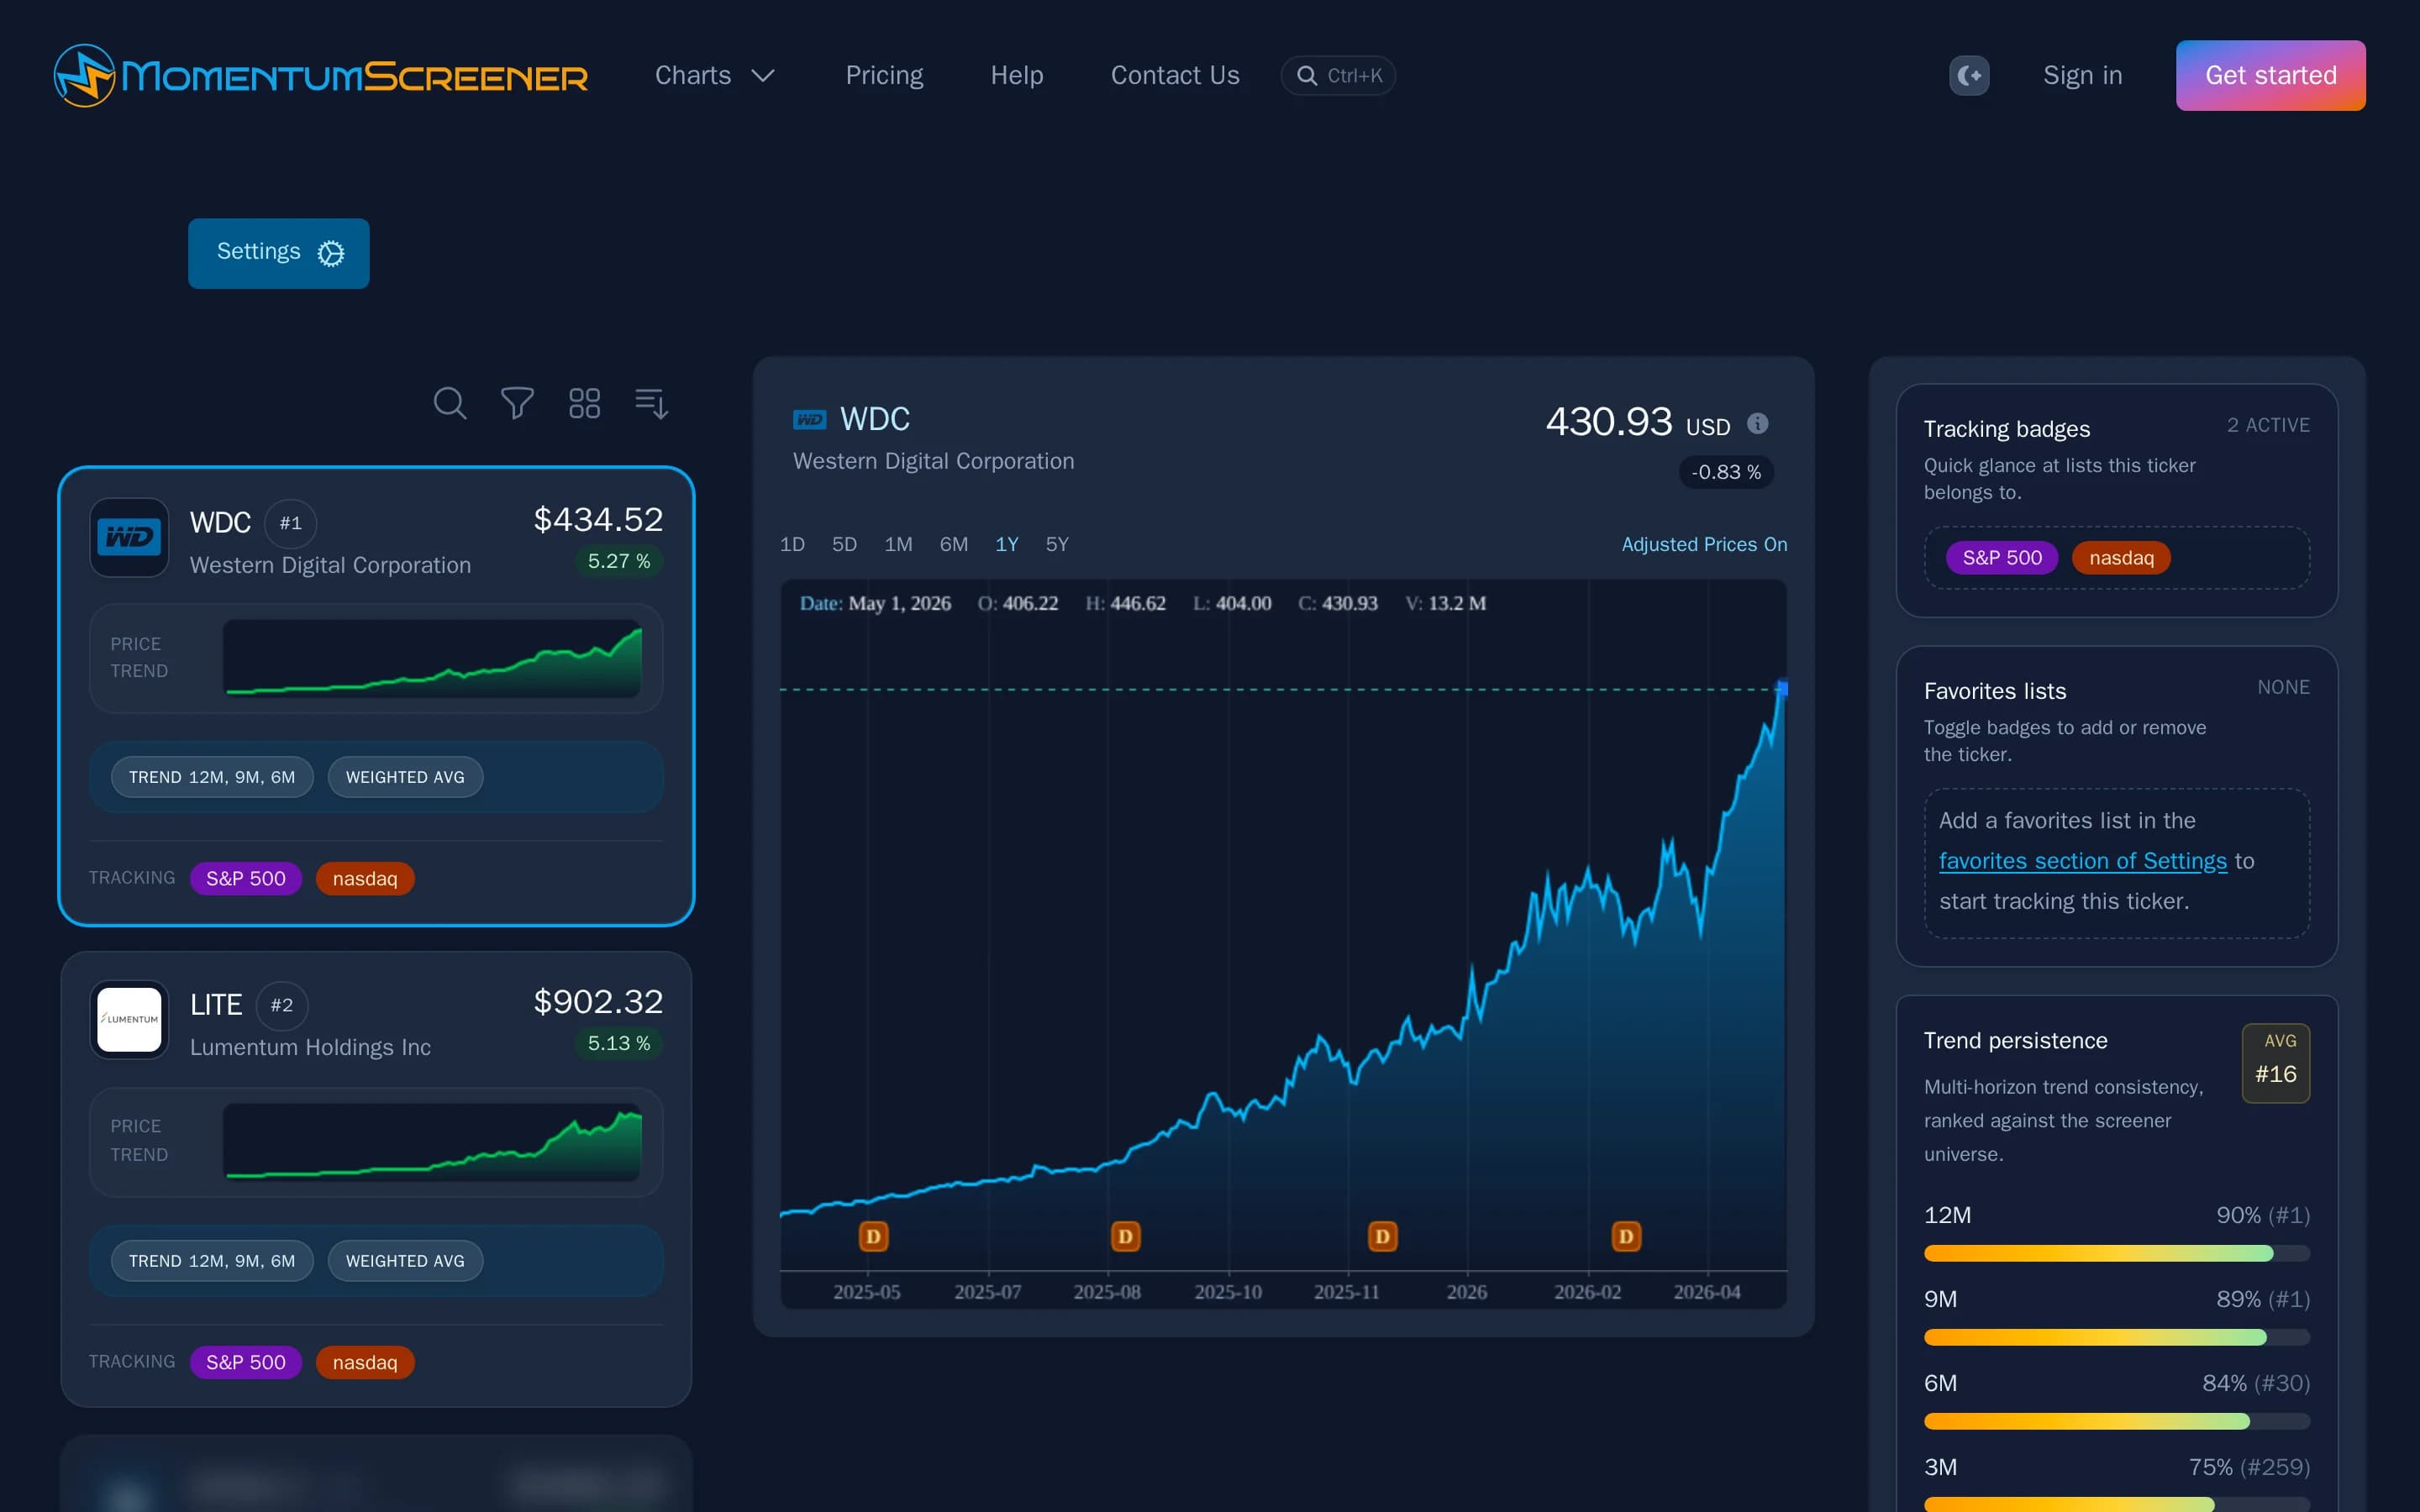Click nasdaq badge in LITE card

(x=365, y=1362)
